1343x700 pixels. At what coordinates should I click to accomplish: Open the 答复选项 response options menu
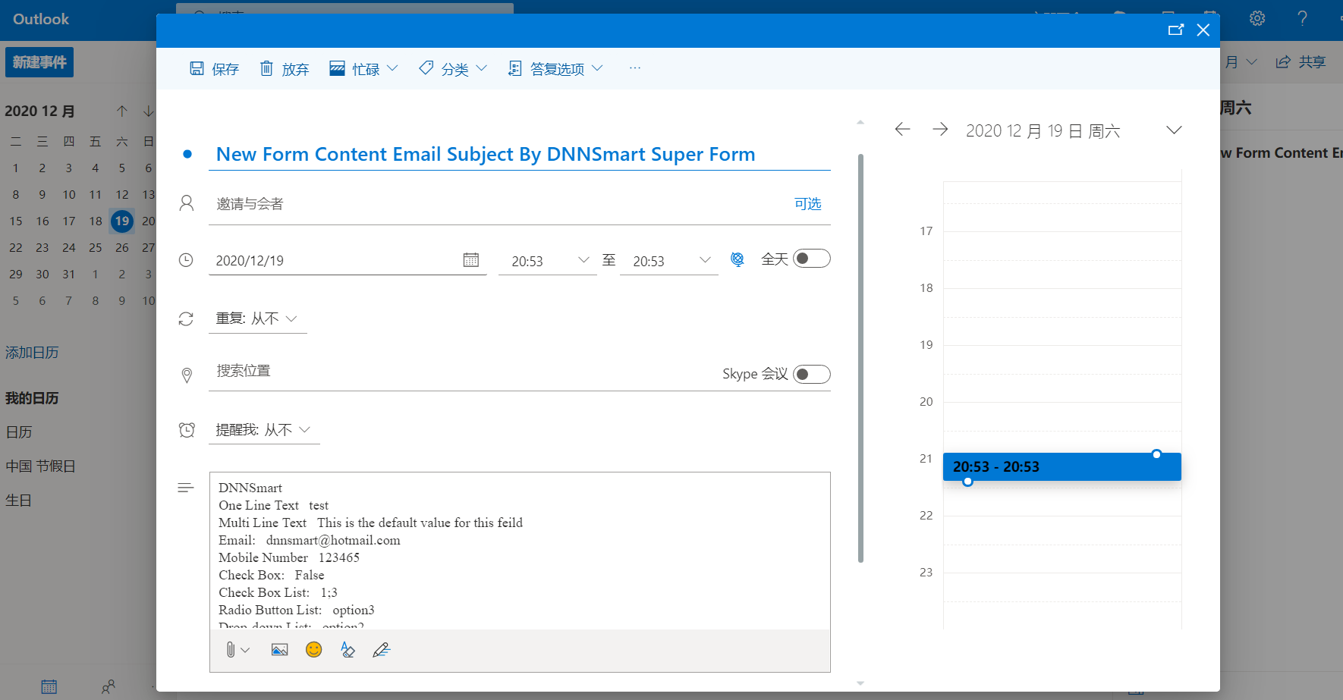click(x=555, y=69)
